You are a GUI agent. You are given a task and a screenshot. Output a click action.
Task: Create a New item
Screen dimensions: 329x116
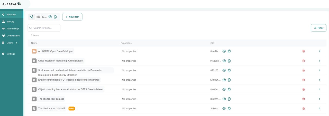coord(72,17)
